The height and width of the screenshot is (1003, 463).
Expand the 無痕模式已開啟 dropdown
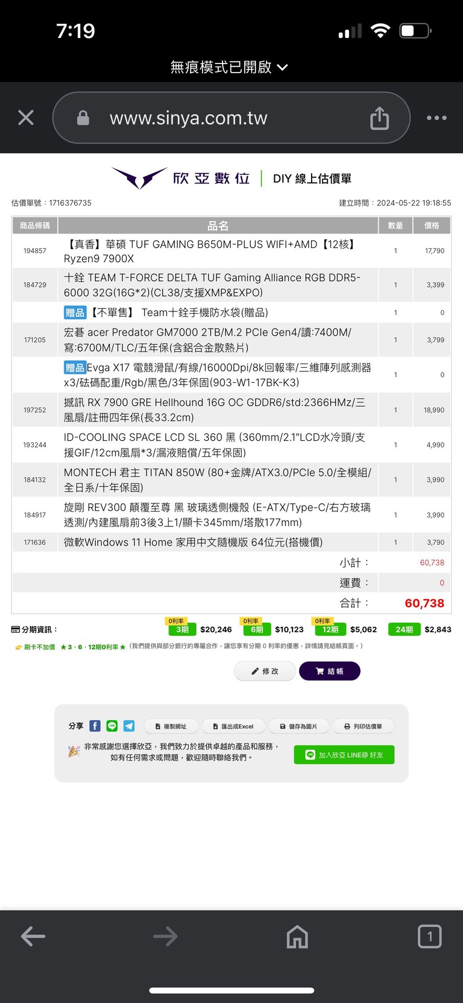click(229, 67)
